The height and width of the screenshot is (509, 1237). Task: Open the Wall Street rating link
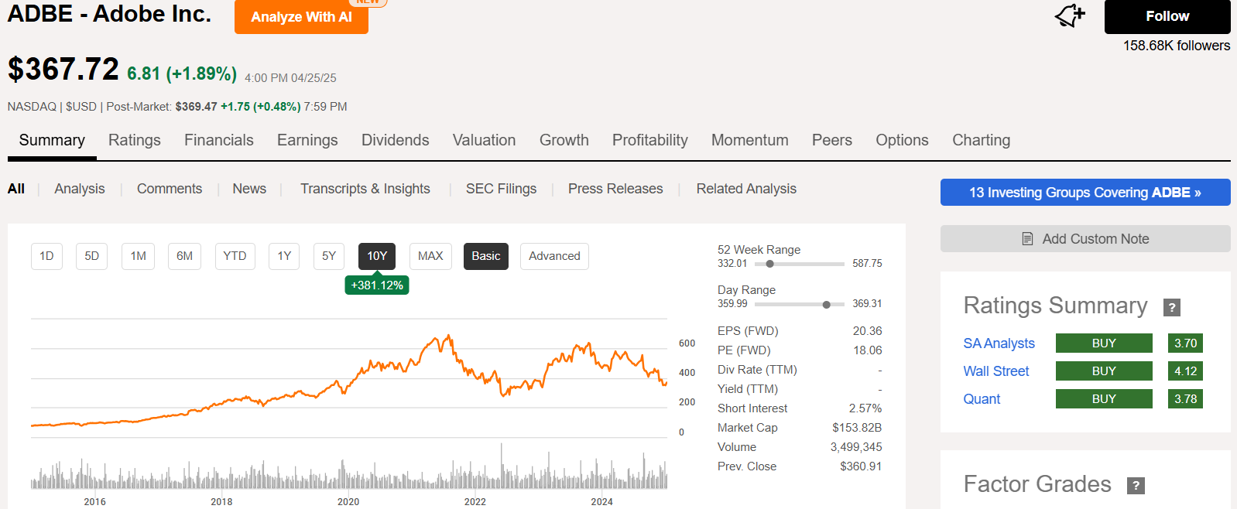[996, 371]
